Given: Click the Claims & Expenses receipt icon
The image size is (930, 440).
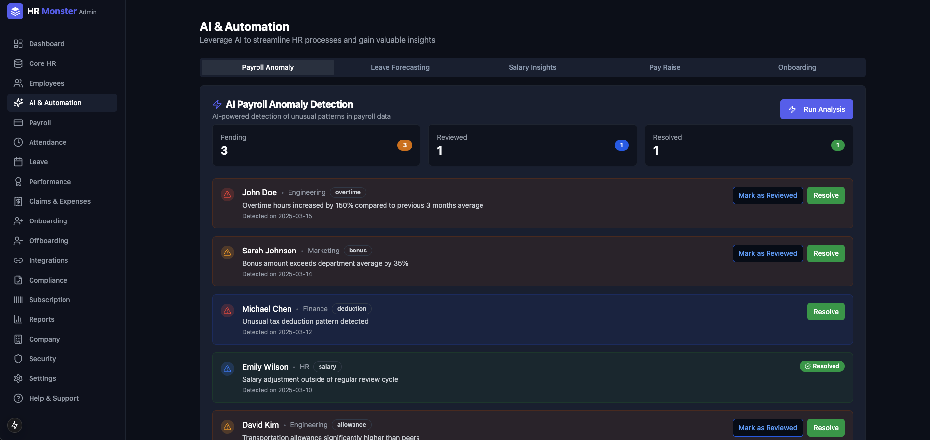Looking at the screenshot, I should [18, 201].
